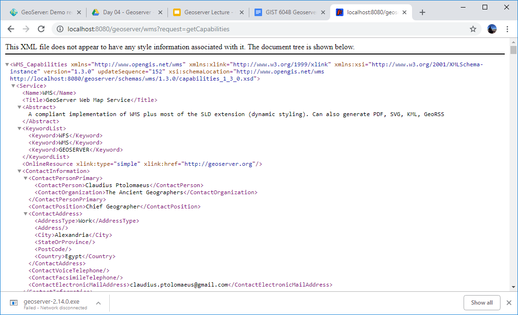Open a new tab with plus button

(x=422, y=13)
